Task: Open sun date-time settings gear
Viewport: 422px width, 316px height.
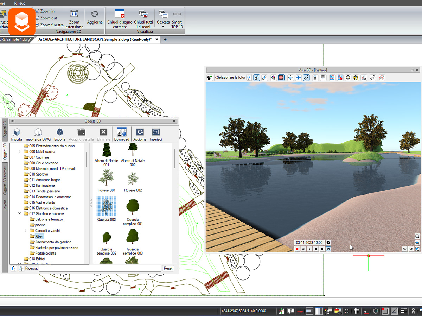Action: point(328,243)
